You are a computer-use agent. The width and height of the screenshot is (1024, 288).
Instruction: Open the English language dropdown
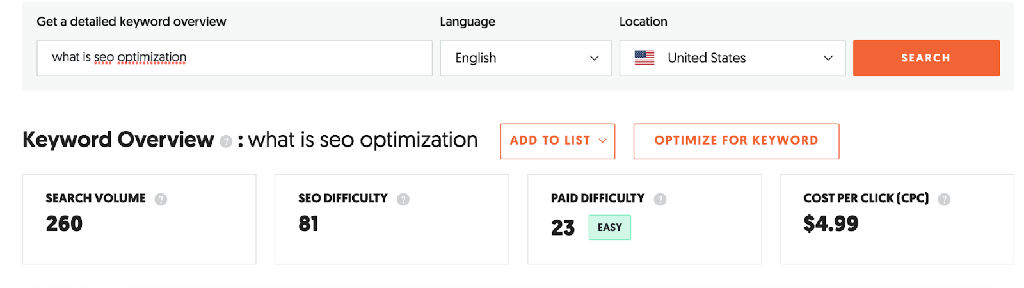click(x=525, y=58)
